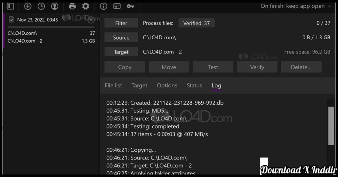Open the Options tab

tap(167, 85)
